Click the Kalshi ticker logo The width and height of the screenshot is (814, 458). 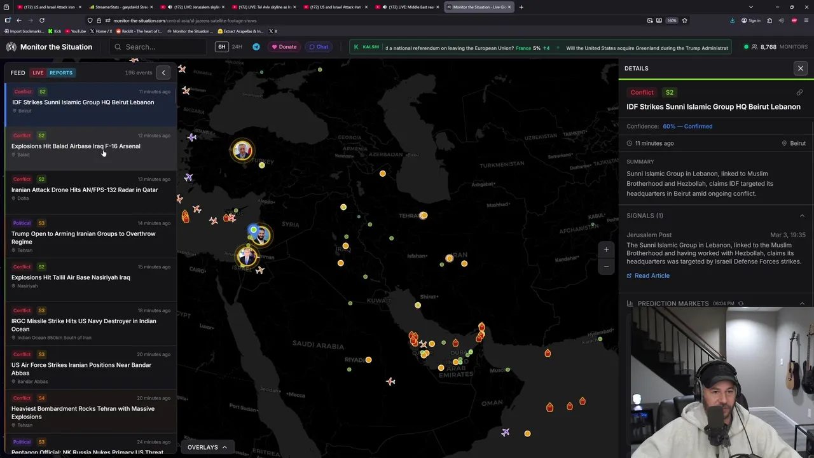click(366, 47)
